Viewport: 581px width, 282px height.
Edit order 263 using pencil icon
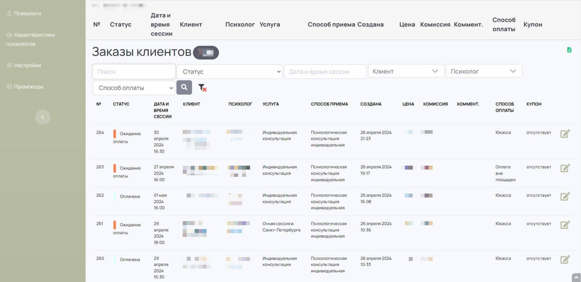point(565,168)
